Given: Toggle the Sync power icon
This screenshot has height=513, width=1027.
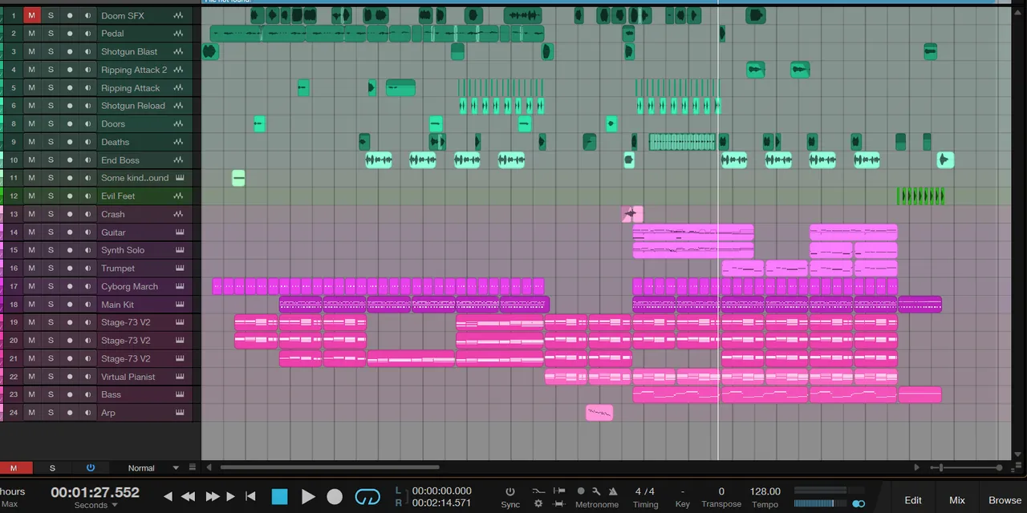Looking at the screenshot, I should pos(510,491).
